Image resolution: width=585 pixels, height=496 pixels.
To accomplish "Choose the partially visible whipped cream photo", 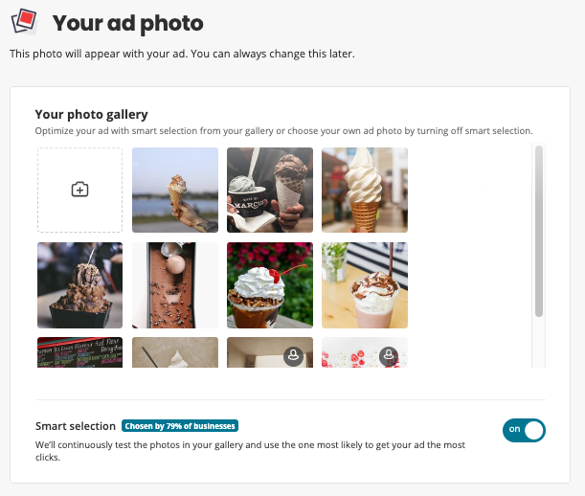I will [175, 352].
